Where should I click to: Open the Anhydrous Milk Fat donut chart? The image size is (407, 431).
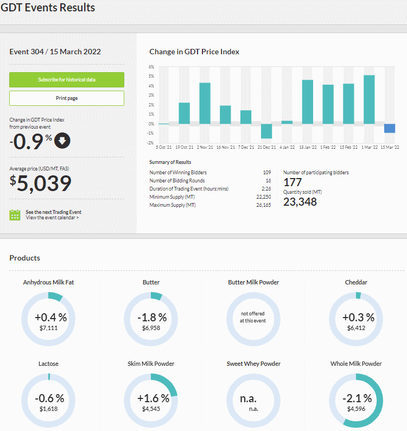48,319
